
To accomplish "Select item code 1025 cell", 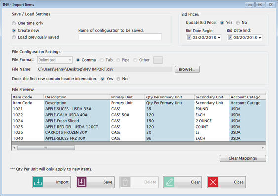I will point(28,127).
